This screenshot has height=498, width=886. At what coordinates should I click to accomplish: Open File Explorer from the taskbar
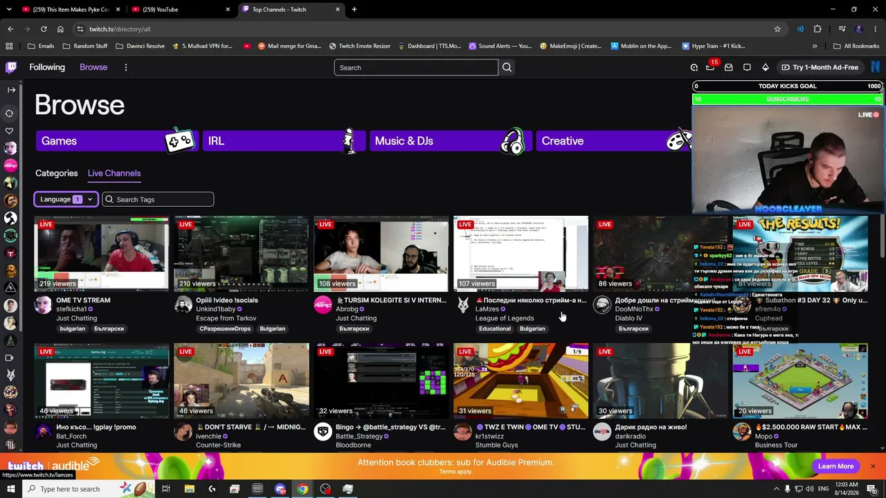tap(189, 489)
